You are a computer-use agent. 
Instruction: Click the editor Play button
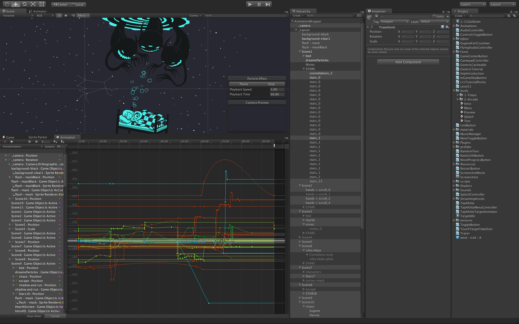250,4
